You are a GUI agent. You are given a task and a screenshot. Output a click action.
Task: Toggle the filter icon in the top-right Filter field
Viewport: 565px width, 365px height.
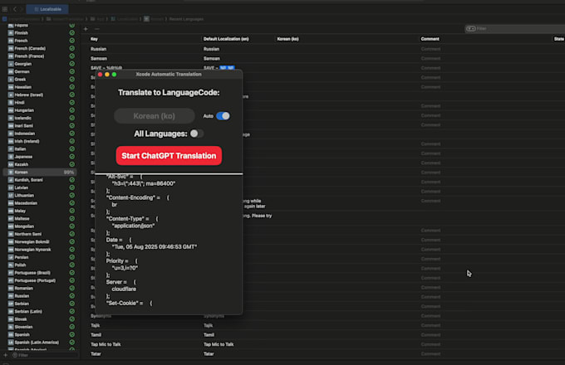point(471,28)
